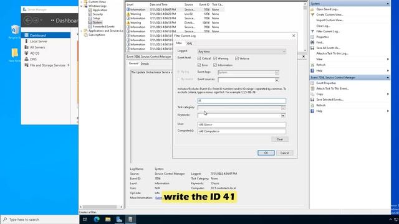Click the taskbar search box
This screenshot has height=224, width=399.
39,220
